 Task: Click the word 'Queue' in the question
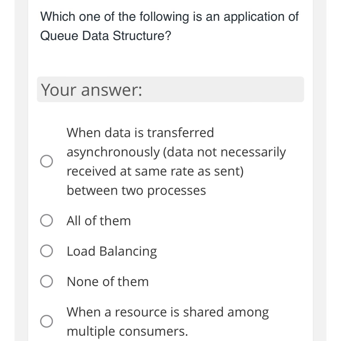click(x=59, y=36)
